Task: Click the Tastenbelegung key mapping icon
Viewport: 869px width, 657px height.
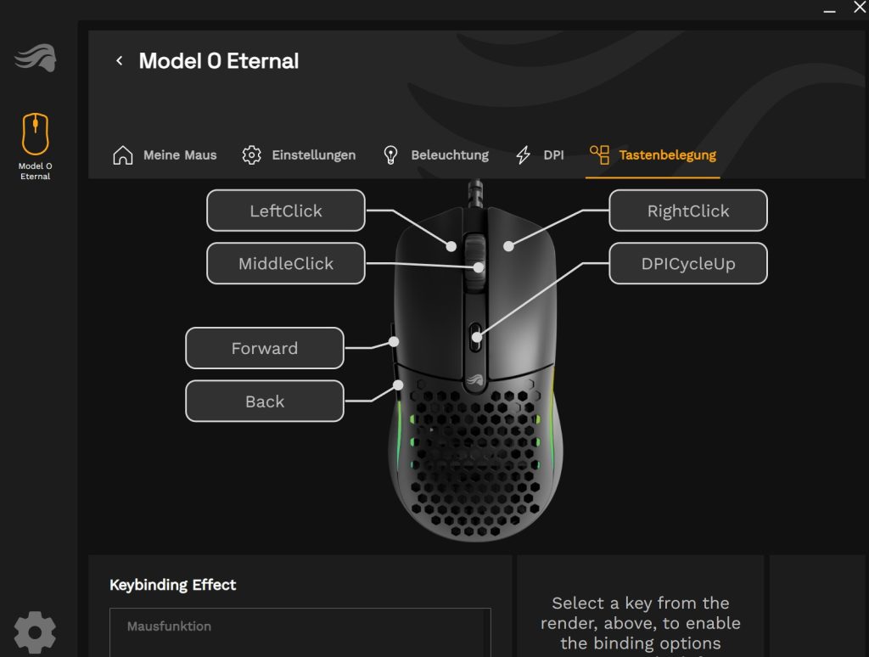Action: pyautogui.click(x=600, y=155)
